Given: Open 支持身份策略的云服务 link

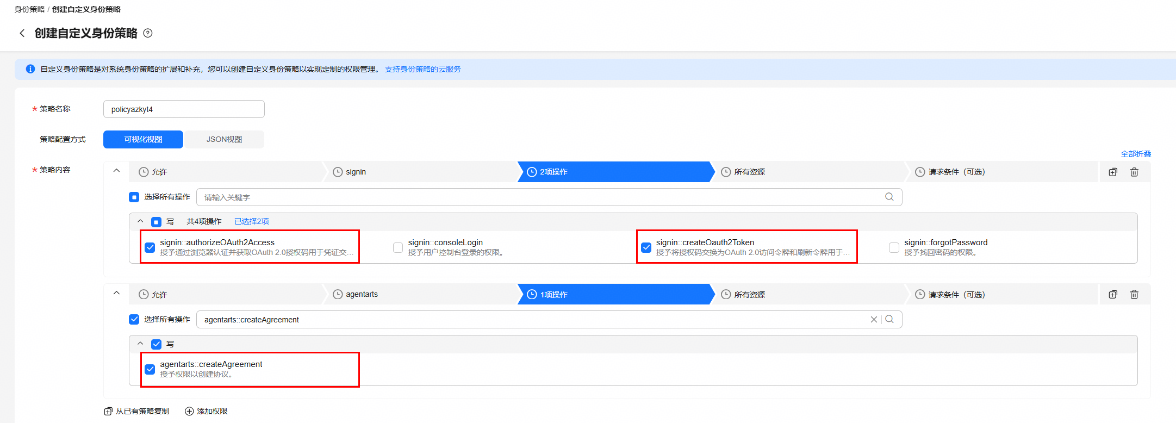Looking at the screenshot, I should 423,69.
